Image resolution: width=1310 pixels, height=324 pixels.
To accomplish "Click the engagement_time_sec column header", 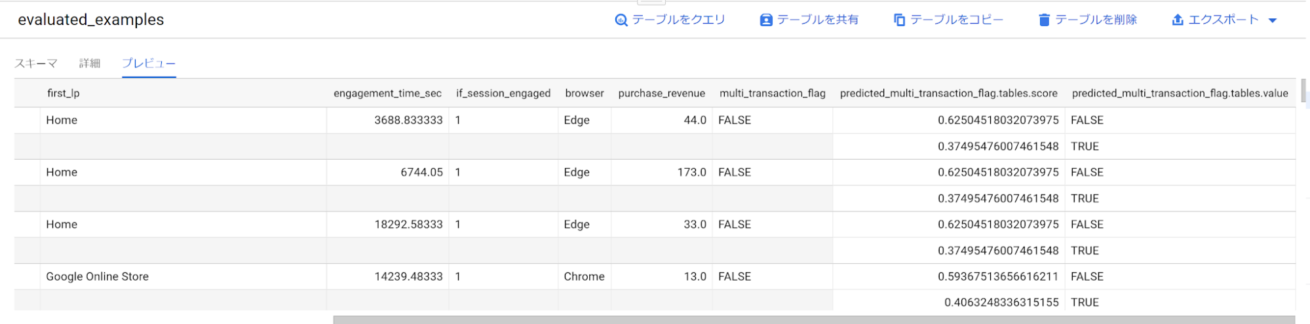I will point(387,93).
